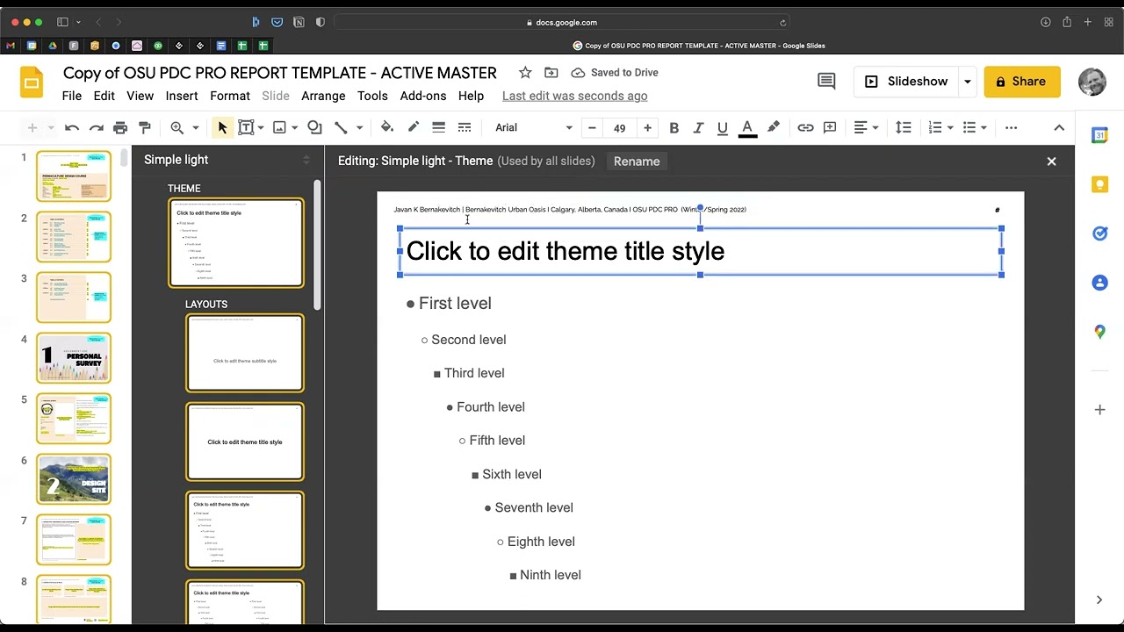Click the docs.google.com address bar
The height and width of the screenshot is (632, 1124).
(x=561, y=22)
